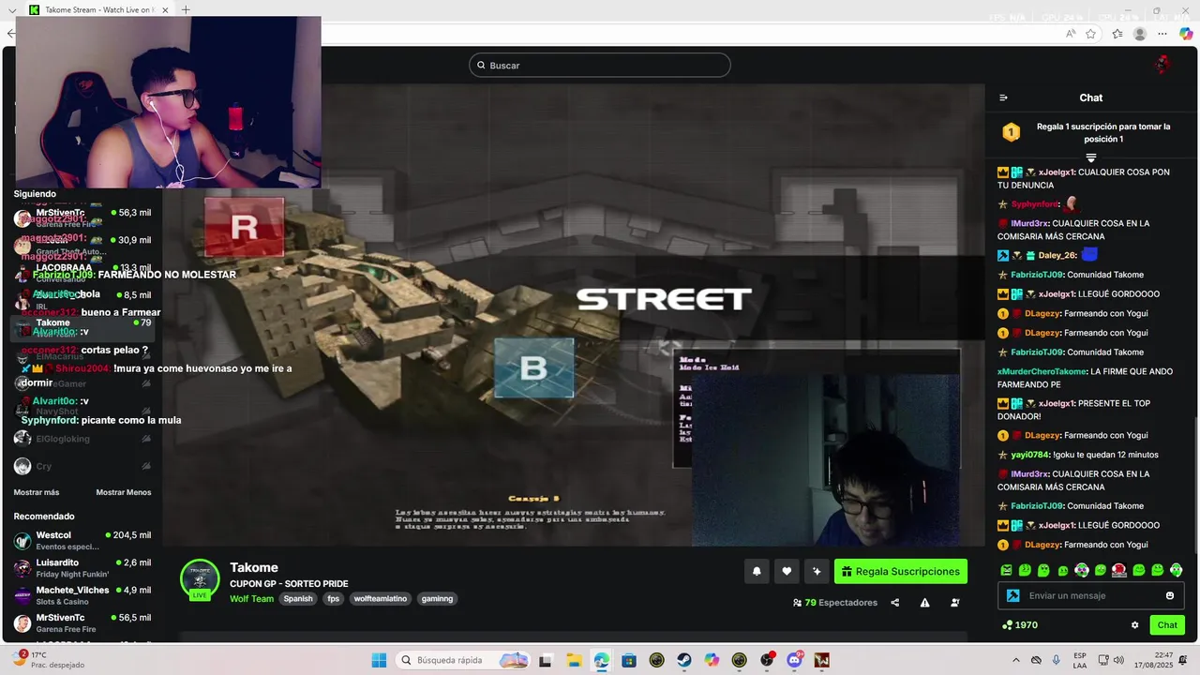Click the blue hammer icon in the message box
The width and height of the screenshot is (1200, 675).
tap(1012, 595)
